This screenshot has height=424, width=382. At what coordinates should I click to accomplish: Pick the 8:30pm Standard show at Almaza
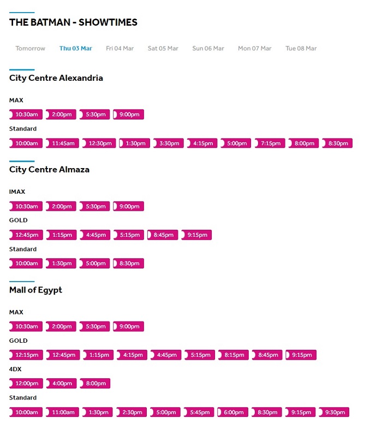click(129, 264)
